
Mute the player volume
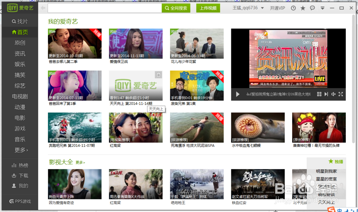(x=333, y=94)
